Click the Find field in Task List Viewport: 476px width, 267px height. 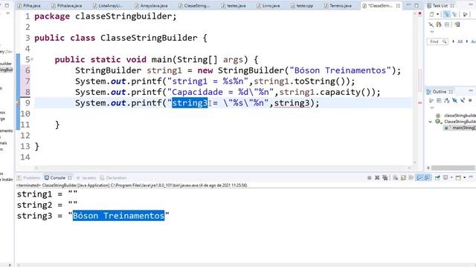click(437, 42)
